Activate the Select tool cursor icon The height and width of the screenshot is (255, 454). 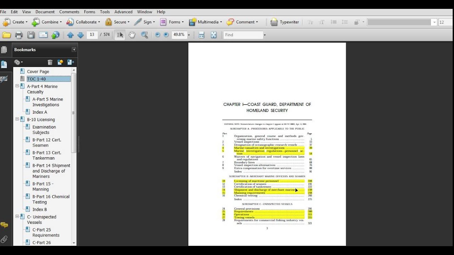[120, 35]
